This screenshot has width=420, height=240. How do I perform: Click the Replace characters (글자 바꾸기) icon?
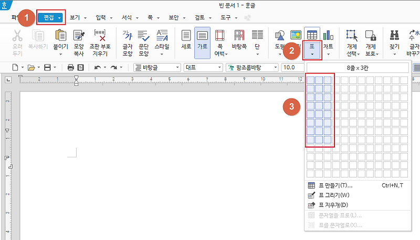(x=414, y=35)
